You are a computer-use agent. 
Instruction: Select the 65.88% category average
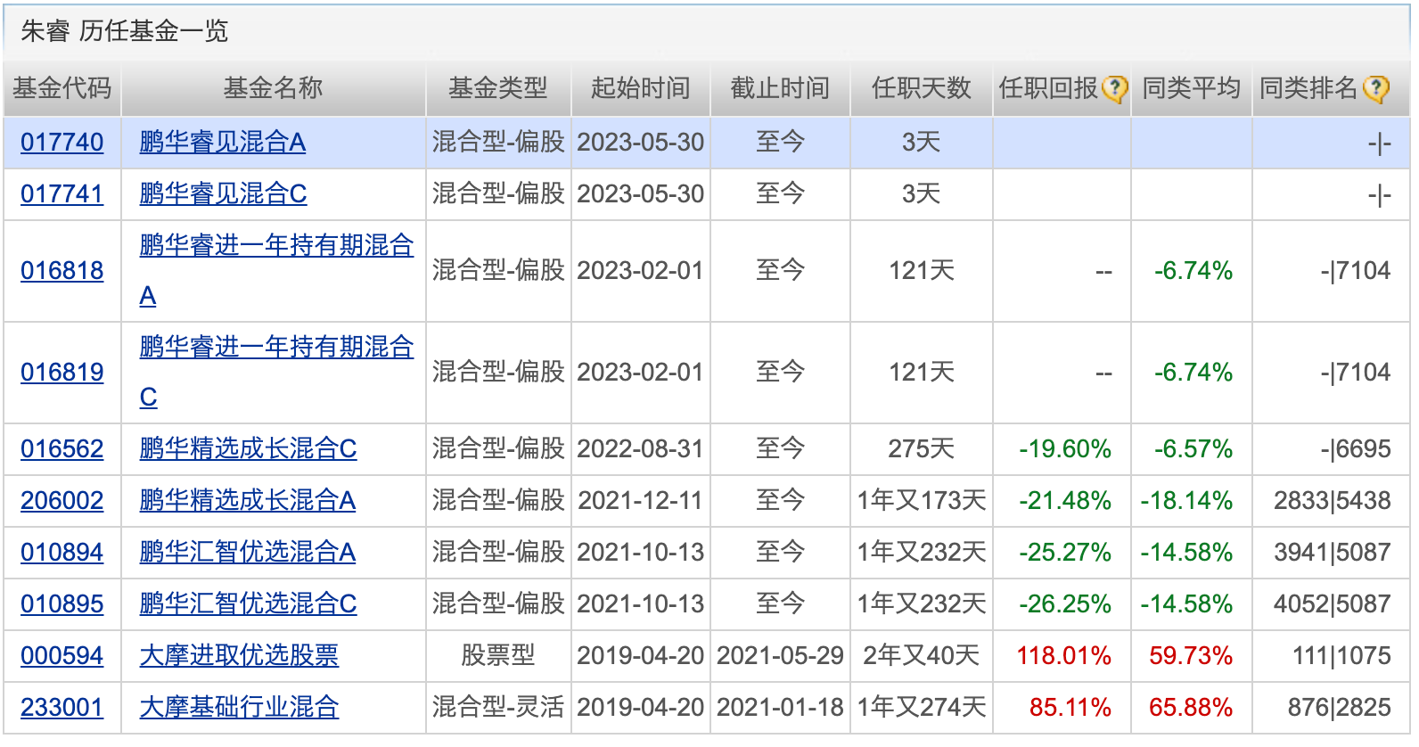[x=1191, y=708]
